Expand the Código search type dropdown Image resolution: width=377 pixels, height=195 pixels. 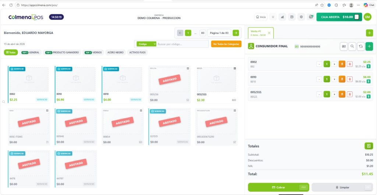[147, 44]
